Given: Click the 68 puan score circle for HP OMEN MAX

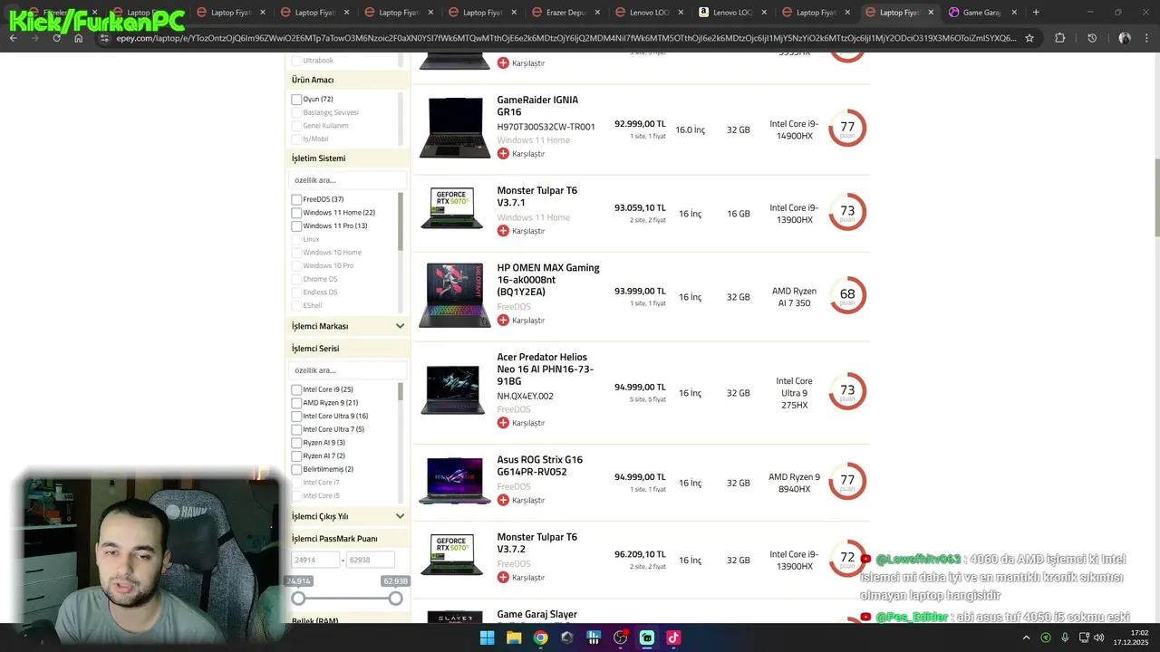Looking at the screenshot, I should (847, 295).
